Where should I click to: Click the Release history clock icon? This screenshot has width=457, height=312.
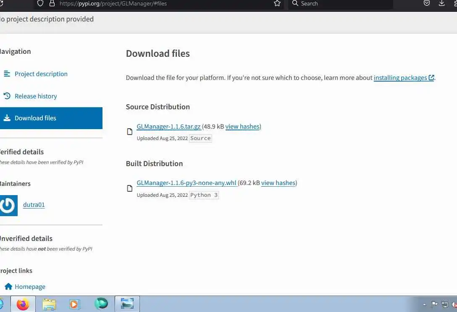coord(7,96)
